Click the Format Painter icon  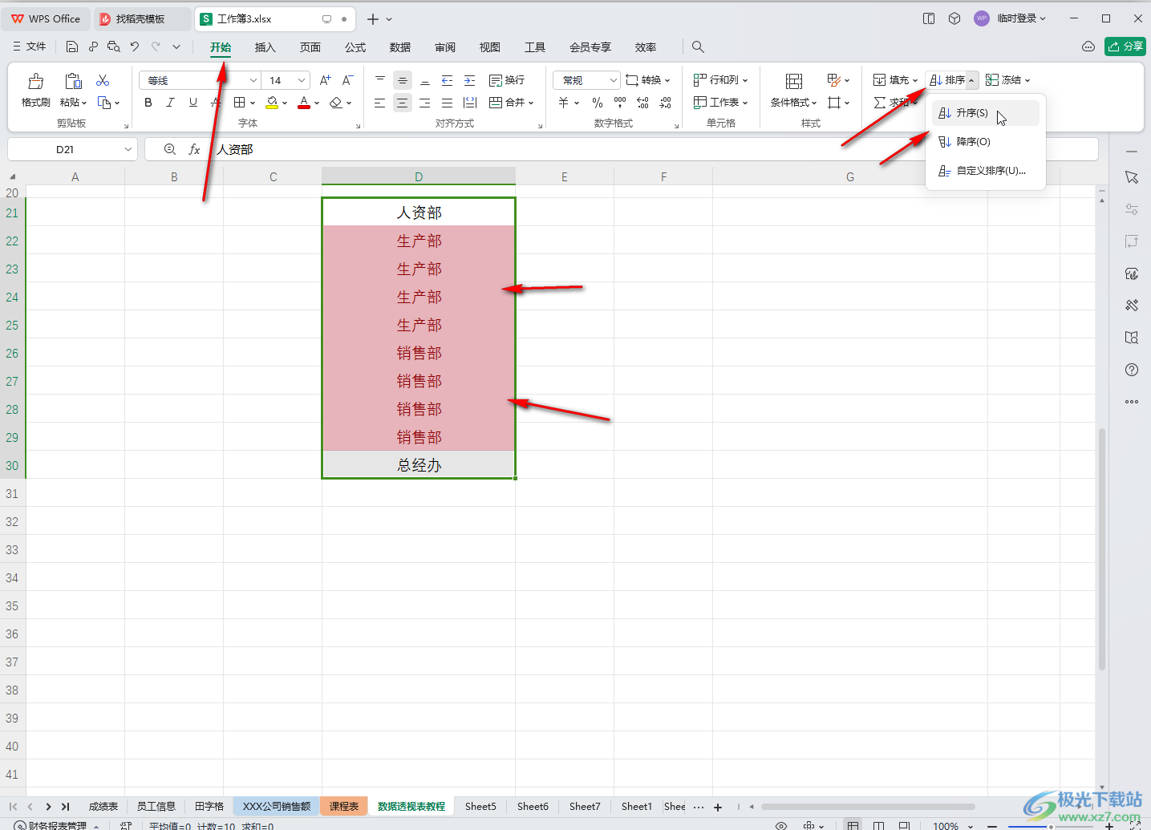(35, 81)
